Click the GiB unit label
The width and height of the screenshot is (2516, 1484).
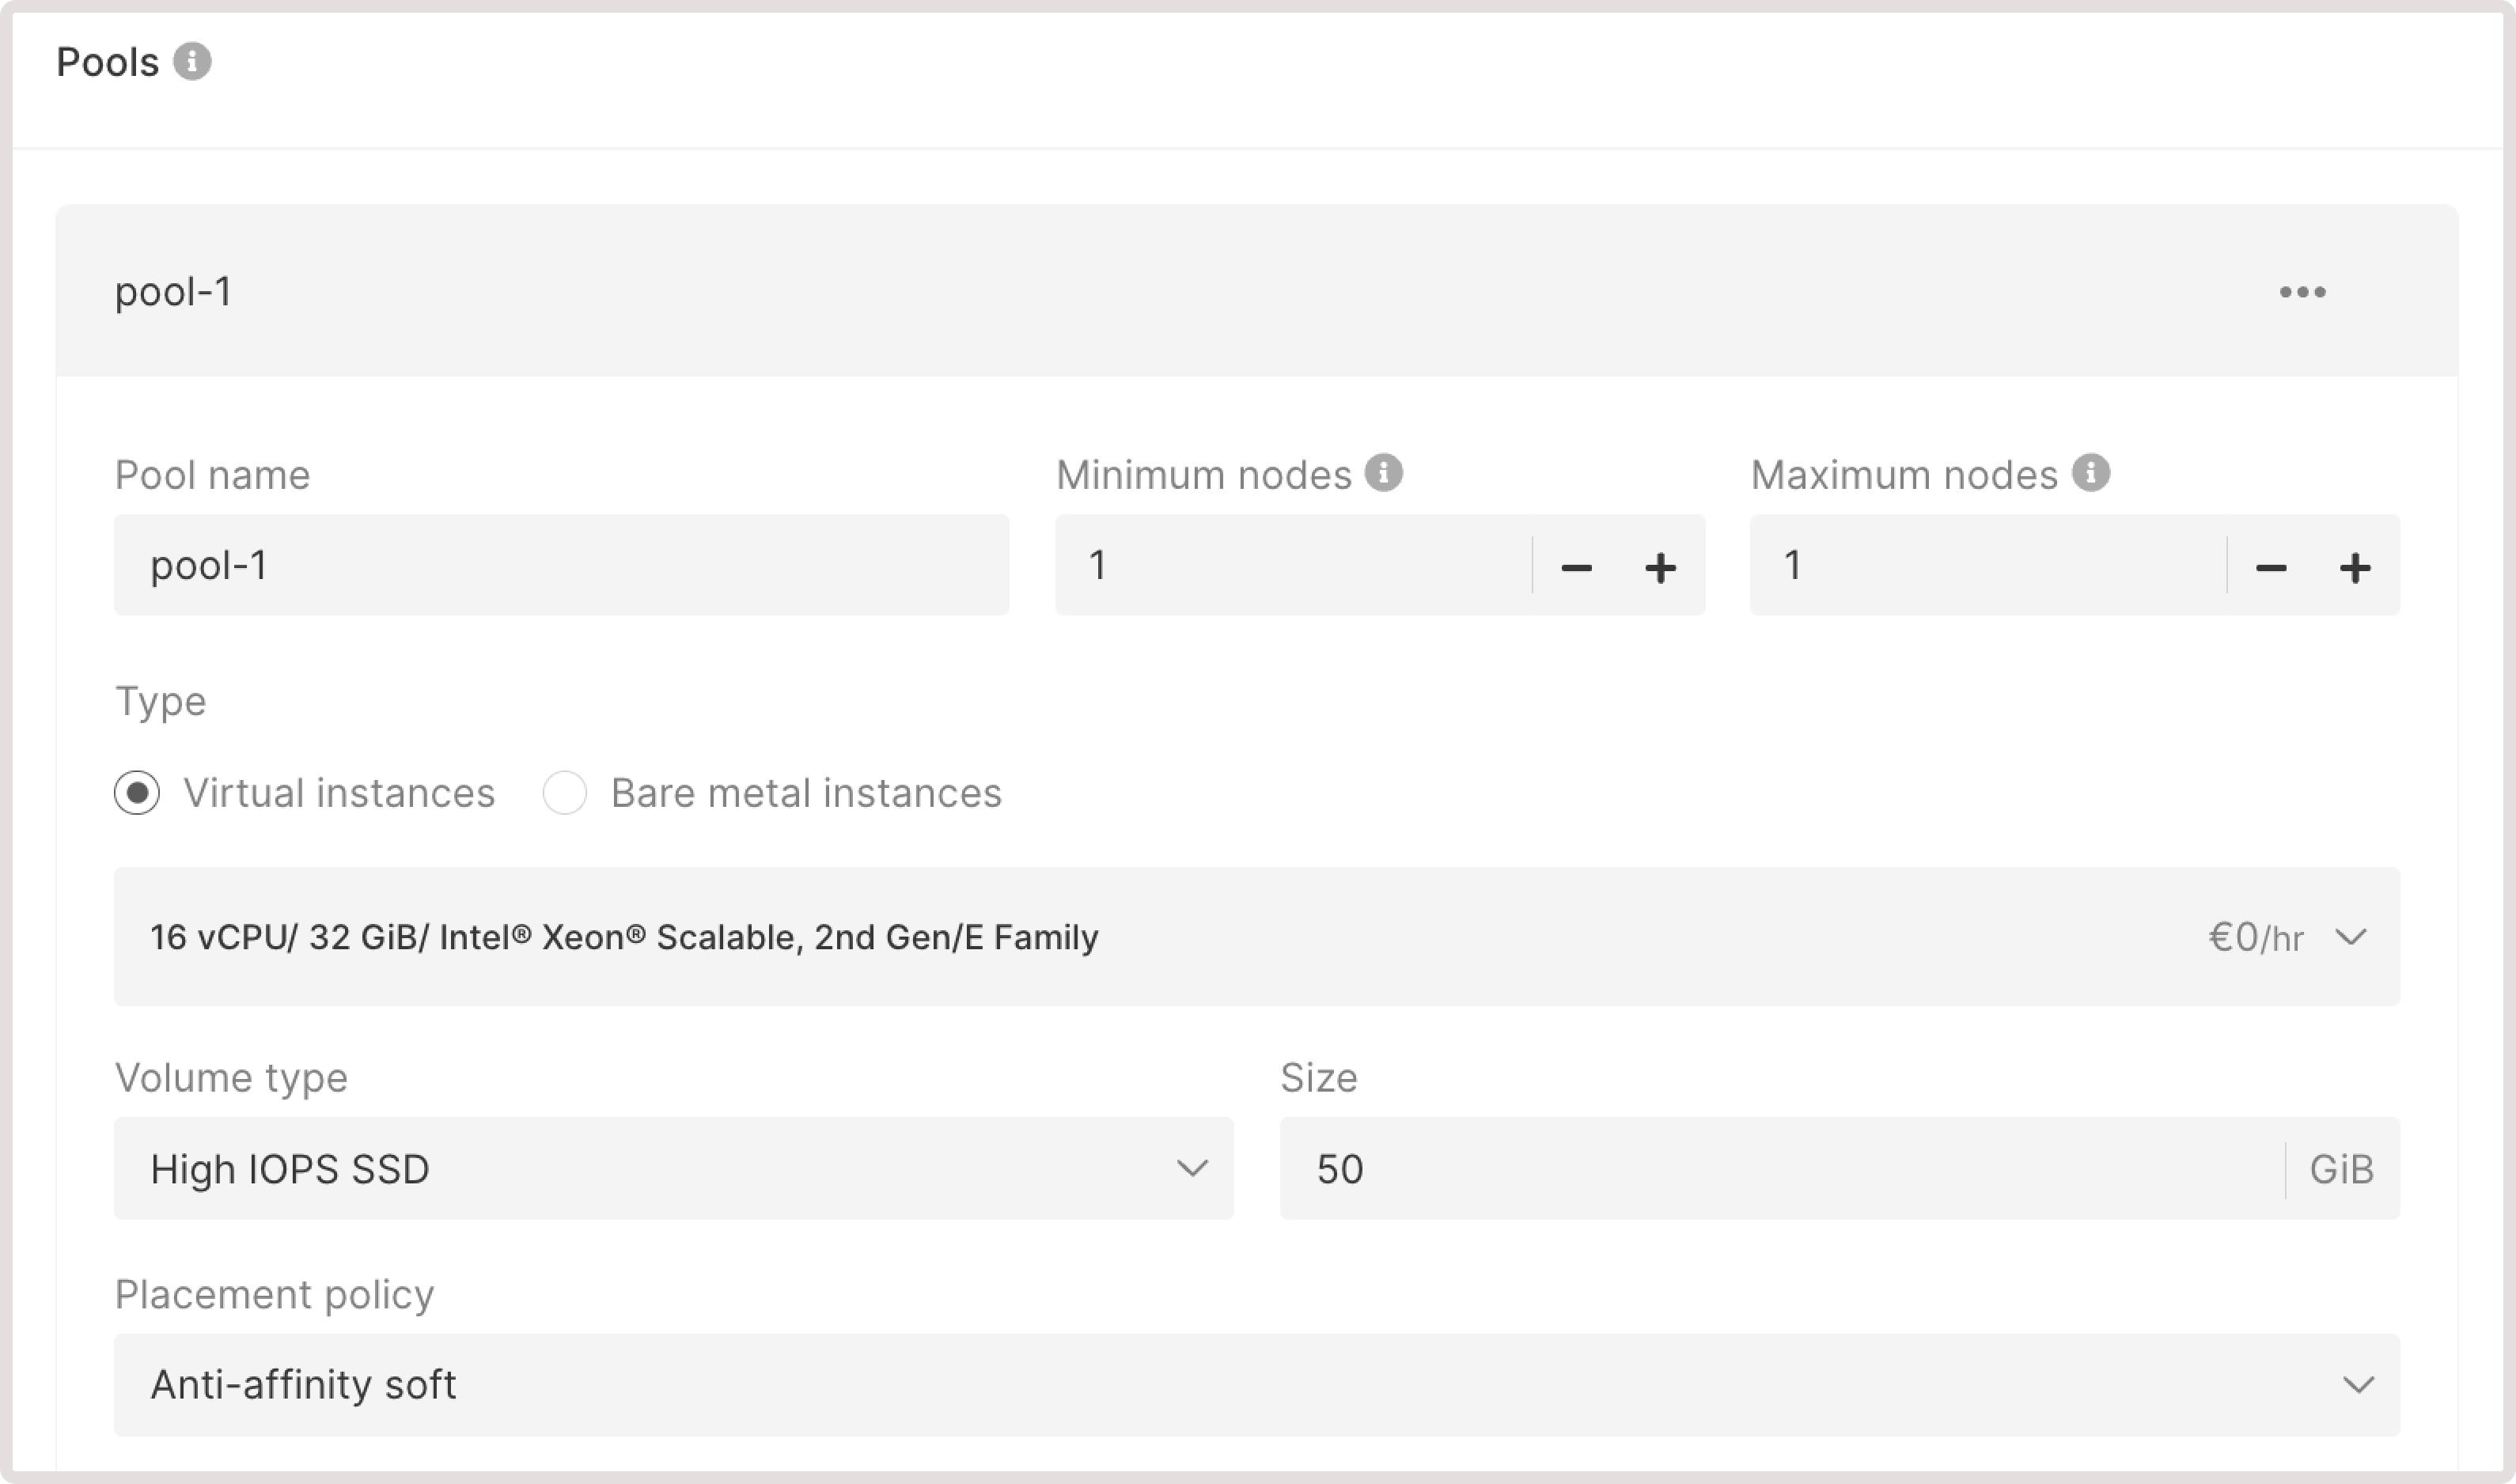2341,1168
